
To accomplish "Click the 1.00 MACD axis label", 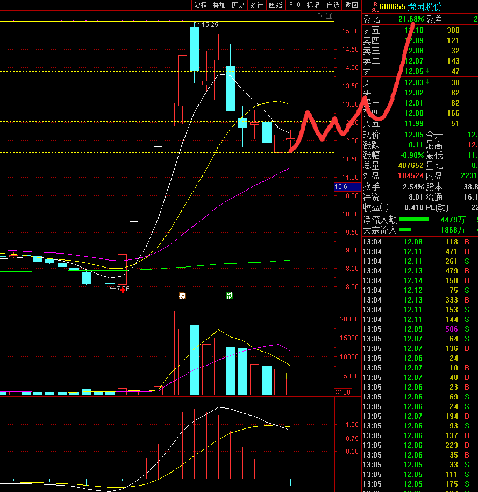I will 352,425.
